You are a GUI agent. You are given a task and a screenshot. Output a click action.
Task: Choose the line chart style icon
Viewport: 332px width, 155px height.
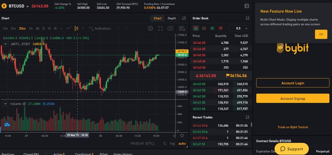(69, 28)
